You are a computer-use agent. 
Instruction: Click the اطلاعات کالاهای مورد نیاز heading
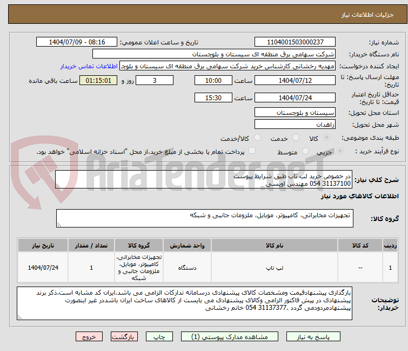(359, 196)
